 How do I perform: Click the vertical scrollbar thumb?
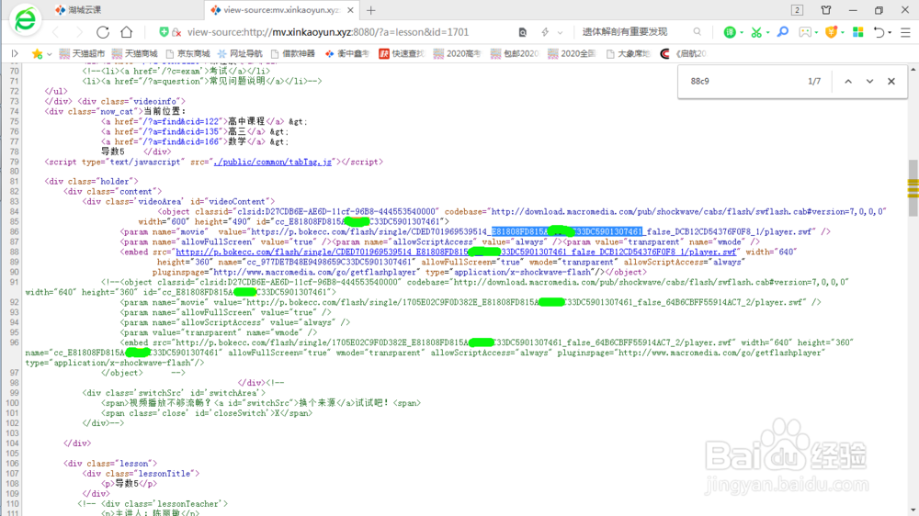[913, 187]
